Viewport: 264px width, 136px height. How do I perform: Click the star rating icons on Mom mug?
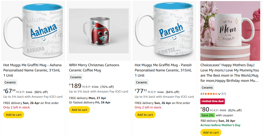211,94
